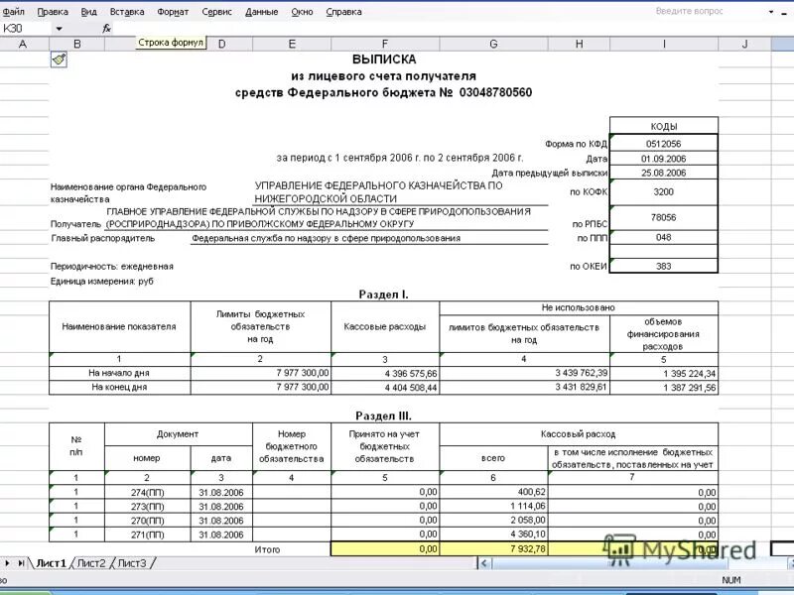The width and height of the screenshot is (794, 595).
Task: Select column H header
Action: coord(579,44)
